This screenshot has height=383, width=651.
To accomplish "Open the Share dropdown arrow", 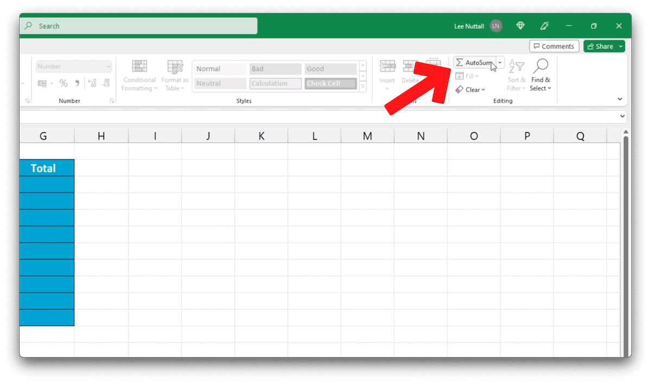I will coord(620,46).
